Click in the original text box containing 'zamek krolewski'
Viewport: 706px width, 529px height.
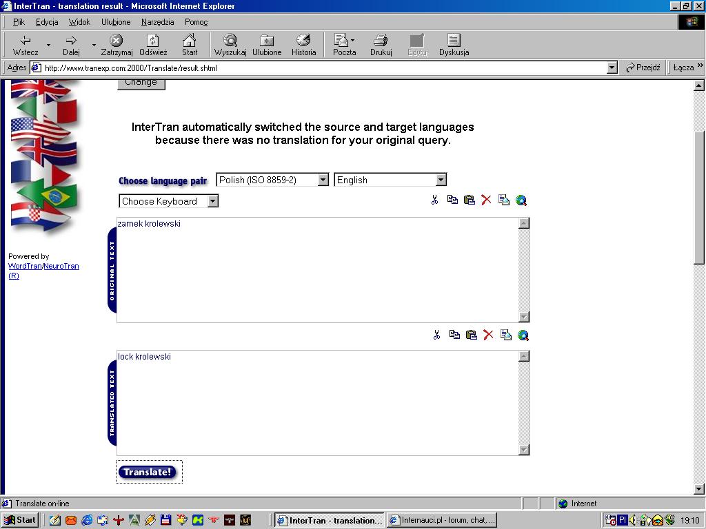click(x=317, y=270)
